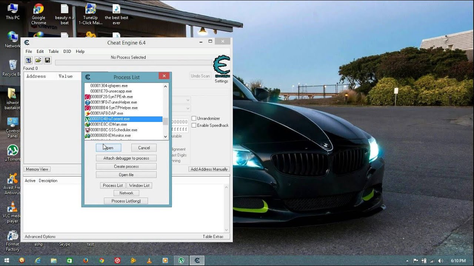
Task: Open Avast Free Antivirus desktop icon
Action: coord(13,184)
